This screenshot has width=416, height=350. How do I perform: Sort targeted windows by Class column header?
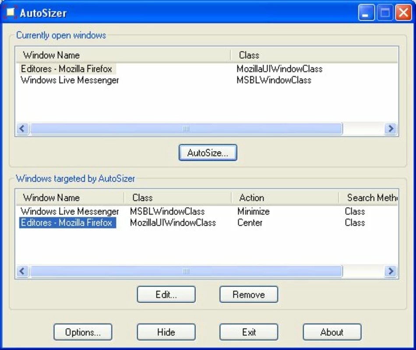click(x=178, y=198)
